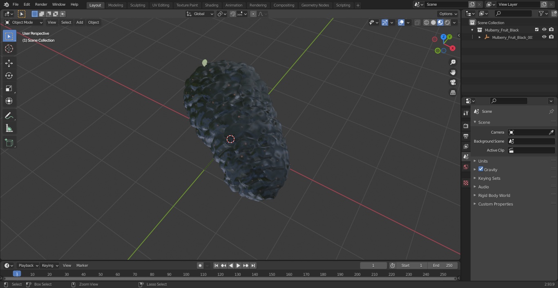Open the Playback popover
Image resolution: width=558 pixels, height=288 pixels.
click(x=28, y=266)
